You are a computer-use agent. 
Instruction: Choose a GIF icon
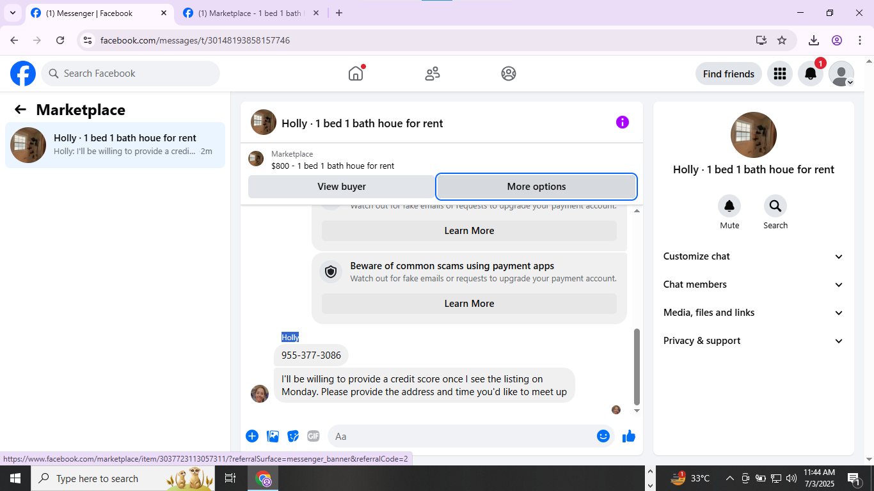click(314, 436)
